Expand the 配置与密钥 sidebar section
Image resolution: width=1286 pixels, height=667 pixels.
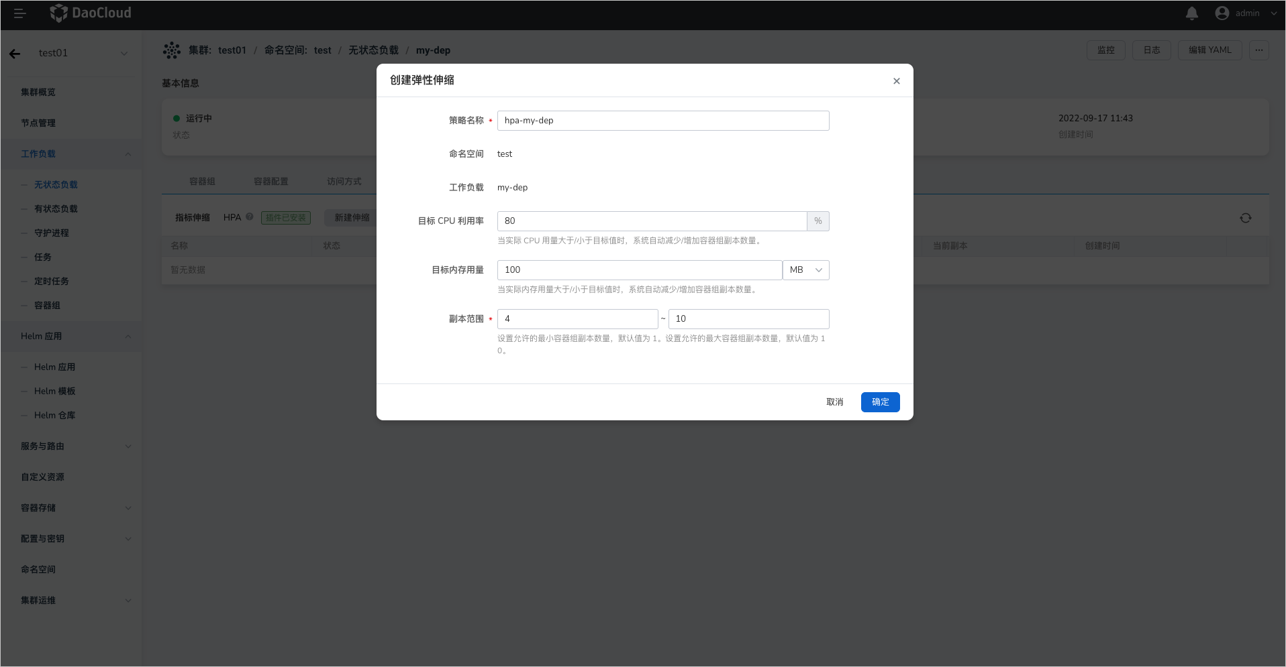click(x=71, y=539)
